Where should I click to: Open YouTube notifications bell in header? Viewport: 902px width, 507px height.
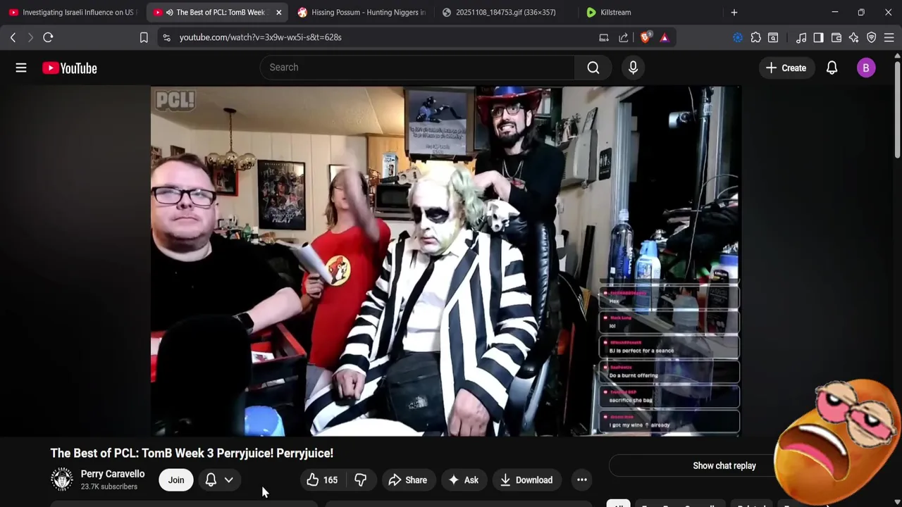[832, 68]
